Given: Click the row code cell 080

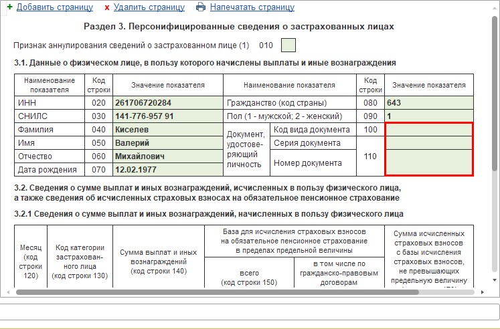Looking at the screenshot, I should click(370, 103).
